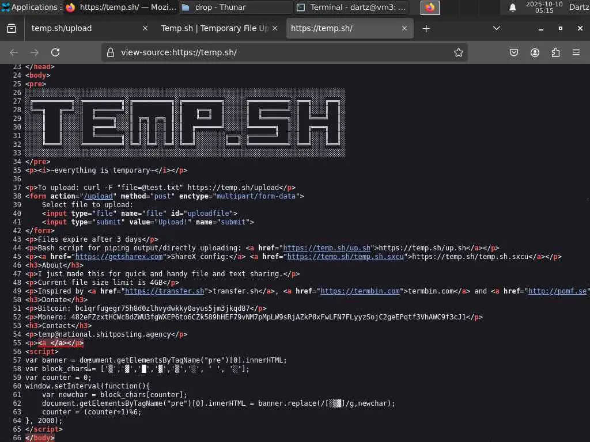Switch to Firefox window in taskbar
This screenshot has width=590, height=442.
(120, 7)
